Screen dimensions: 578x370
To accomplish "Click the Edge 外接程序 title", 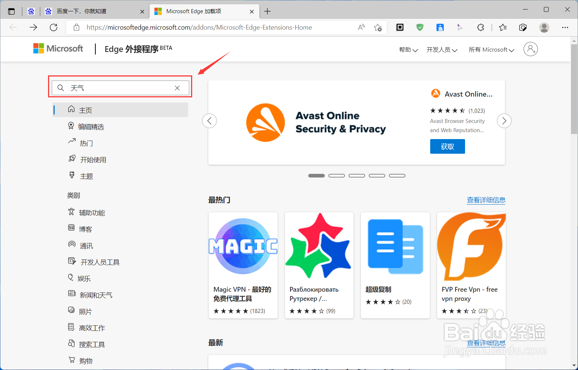I will (138, 49).
